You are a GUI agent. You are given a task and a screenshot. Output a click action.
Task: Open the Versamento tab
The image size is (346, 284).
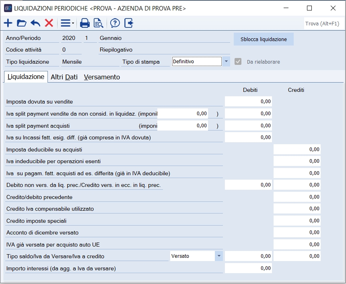(x=102, y=77)
